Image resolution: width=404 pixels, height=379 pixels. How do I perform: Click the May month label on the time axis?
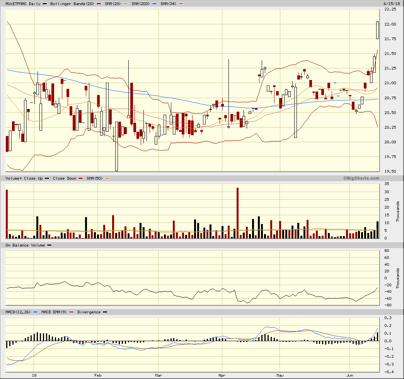coord(280,376)
